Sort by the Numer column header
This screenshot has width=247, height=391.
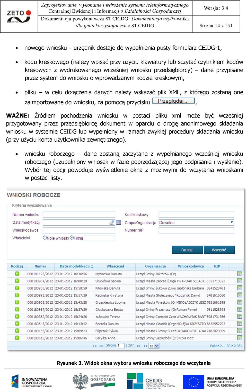(40, 266)
